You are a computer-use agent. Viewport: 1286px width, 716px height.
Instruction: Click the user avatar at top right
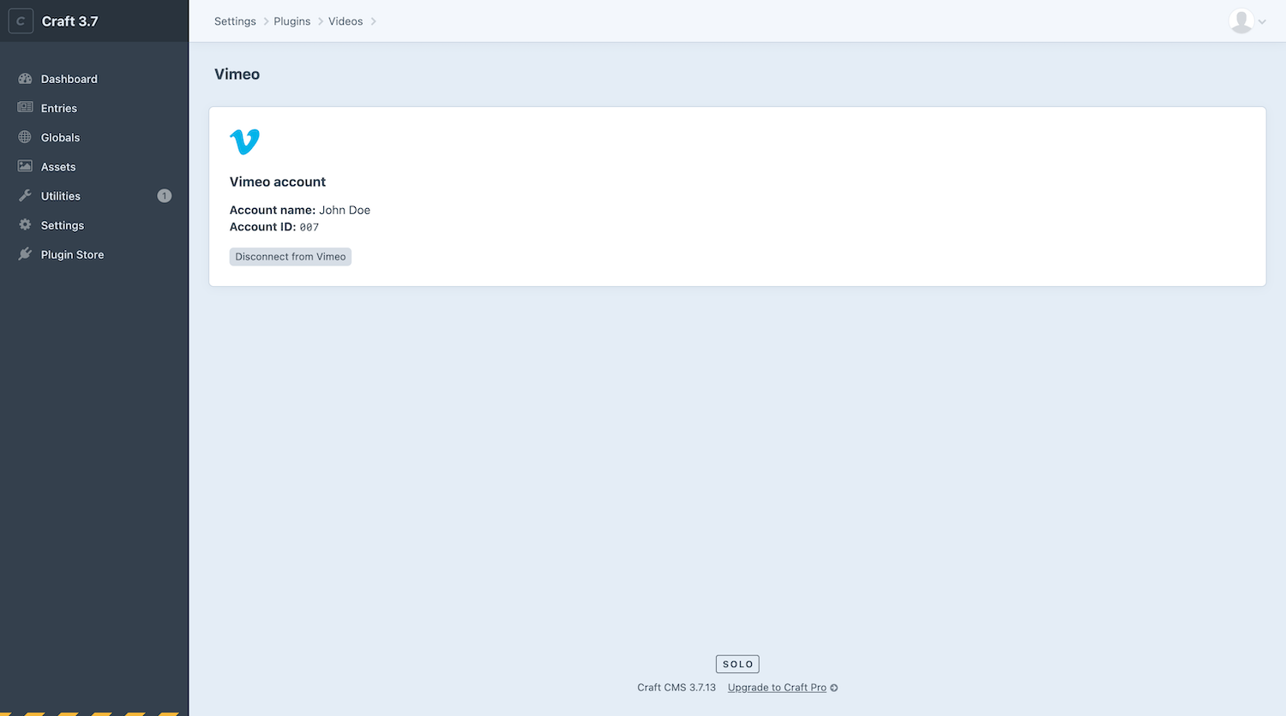click(1241, 21)
